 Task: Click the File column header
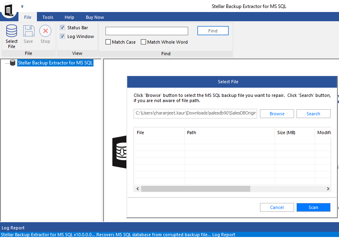(x=159, y=133)
